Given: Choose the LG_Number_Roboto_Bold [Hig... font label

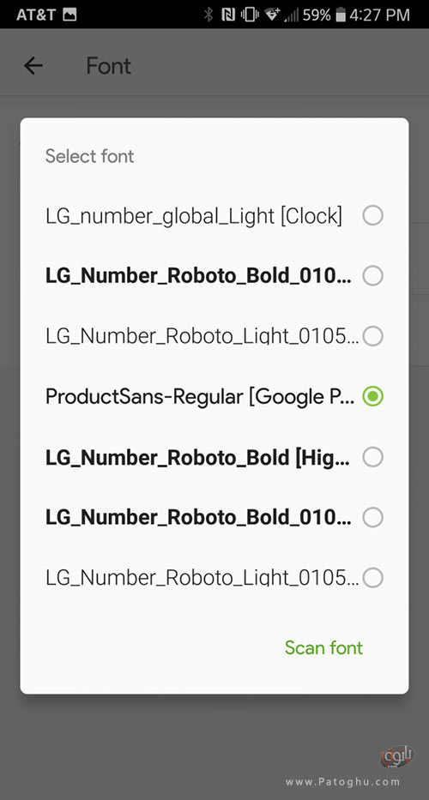Looking at the screenshot, I should [197, 458].
